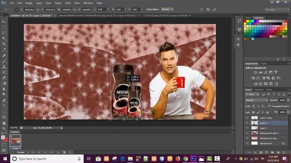Select frame 1 thumbnail in Timeline
The height and width of the screenshot is (163, 291).
coord(15,141)
